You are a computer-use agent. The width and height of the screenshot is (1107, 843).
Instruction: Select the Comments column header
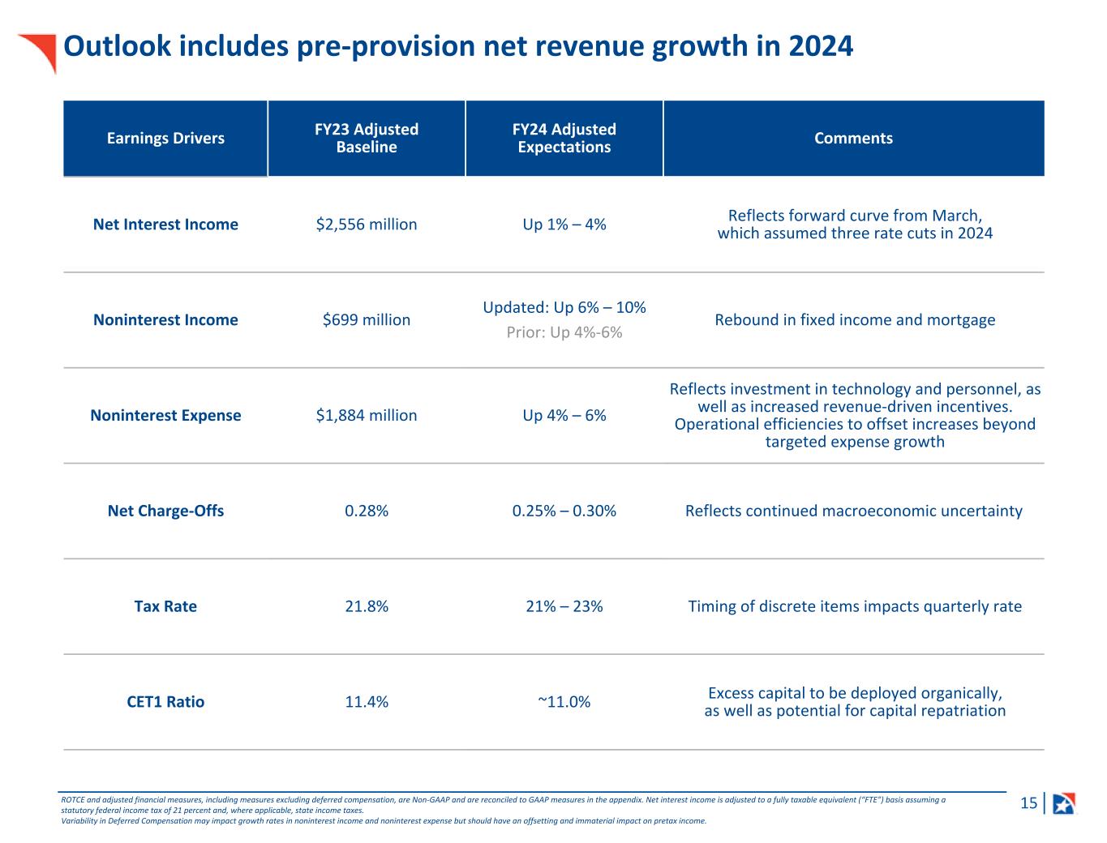[853, 139]
